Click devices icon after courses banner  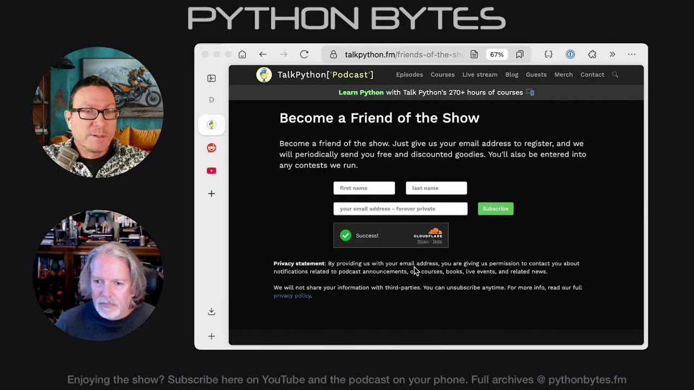point(530,93)
